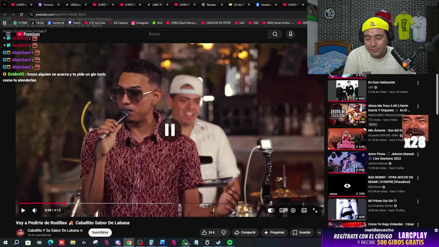439x247 pixels.
Task: Open options menu for Como Te Hago Entender
Action: click(418, 225)
